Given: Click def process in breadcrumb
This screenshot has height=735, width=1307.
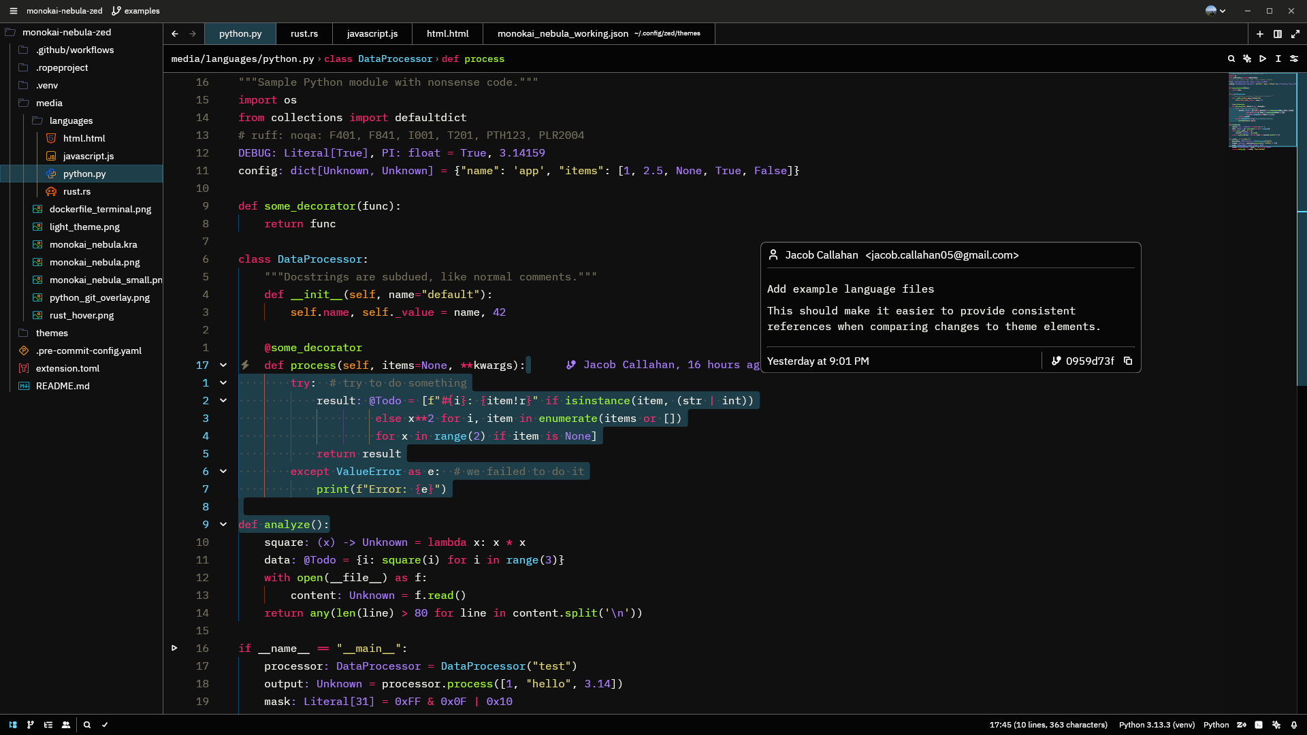Looking at the screenshot, I should [x=473, y=59].
